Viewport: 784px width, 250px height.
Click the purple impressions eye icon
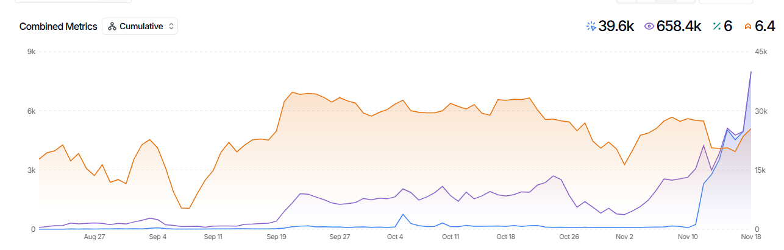coord(649,26)
